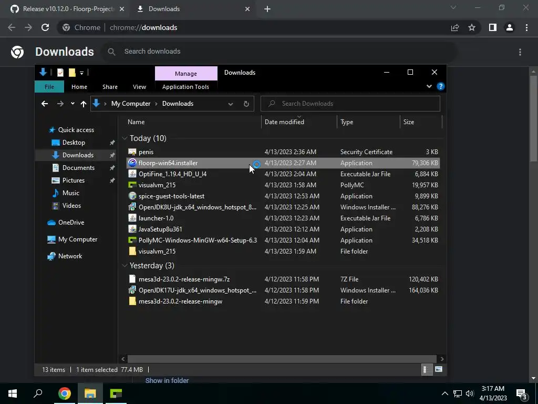Open Videos in the navigation pane

(71, 206)
